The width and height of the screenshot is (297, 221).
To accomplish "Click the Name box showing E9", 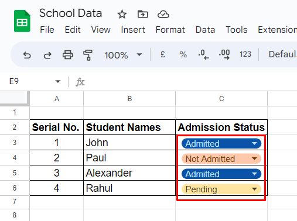I will click(34, 81).
